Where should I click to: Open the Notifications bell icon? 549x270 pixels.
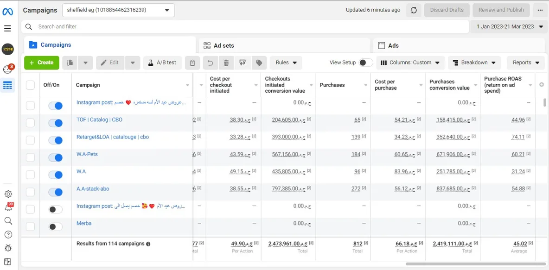8,207
